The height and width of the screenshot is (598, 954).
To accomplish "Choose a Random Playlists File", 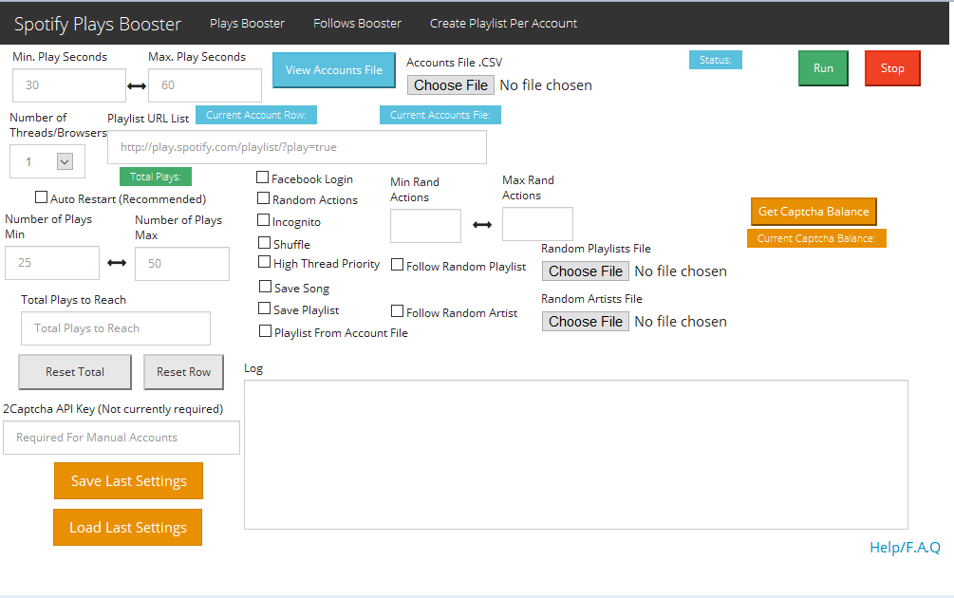I will [x=586, y=271].
